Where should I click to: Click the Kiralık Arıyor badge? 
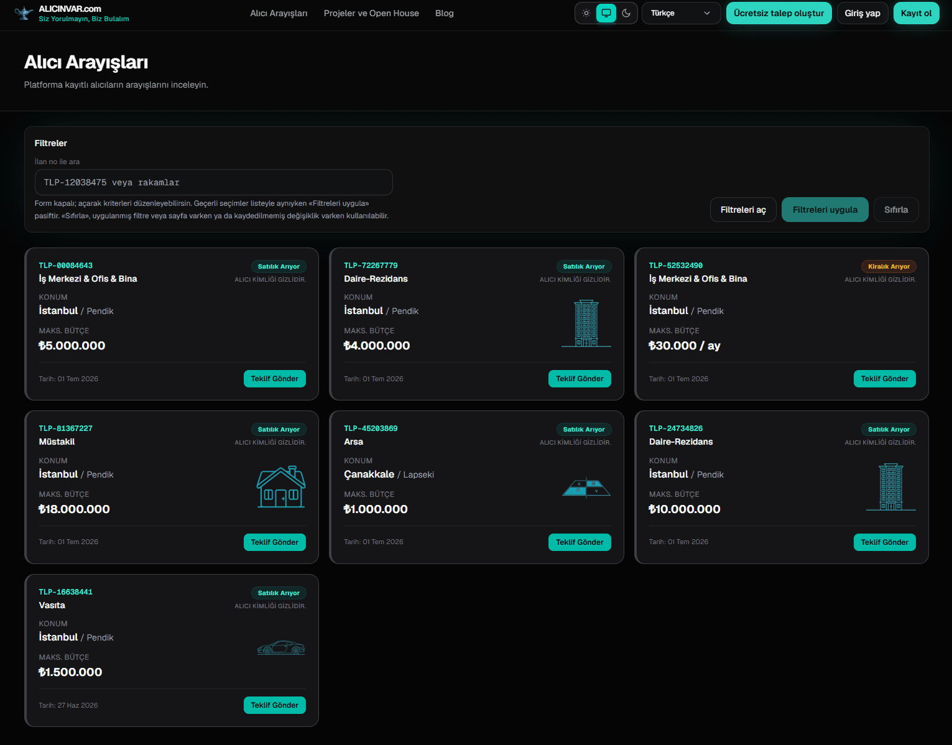(x=889, y=266)
